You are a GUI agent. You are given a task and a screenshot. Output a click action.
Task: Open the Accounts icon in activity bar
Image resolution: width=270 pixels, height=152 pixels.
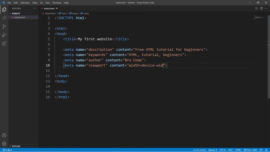point(4,135)
